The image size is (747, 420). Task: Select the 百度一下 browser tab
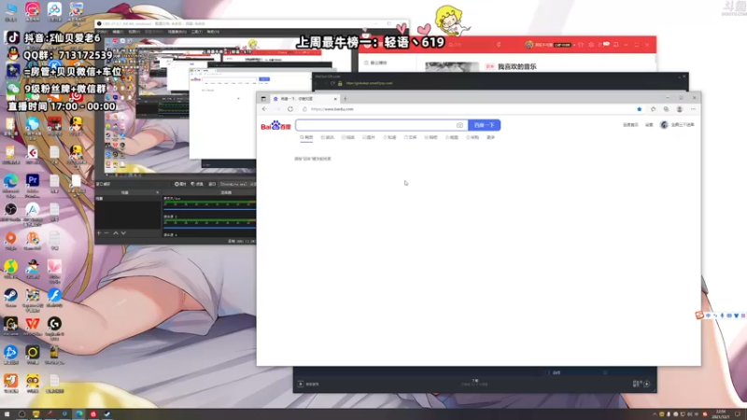click(x=305, y=99)
